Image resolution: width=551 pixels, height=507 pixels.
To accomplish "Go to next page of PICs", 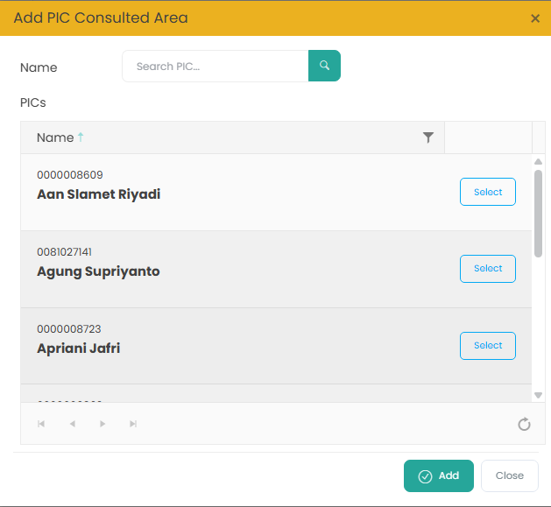I will [x=102, y=425].
